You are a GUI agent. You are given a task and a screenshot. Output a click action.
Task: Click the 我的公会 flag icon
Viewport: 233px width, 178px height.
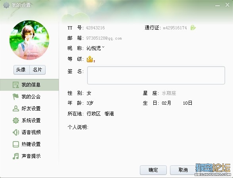click(x=16, y=97)
